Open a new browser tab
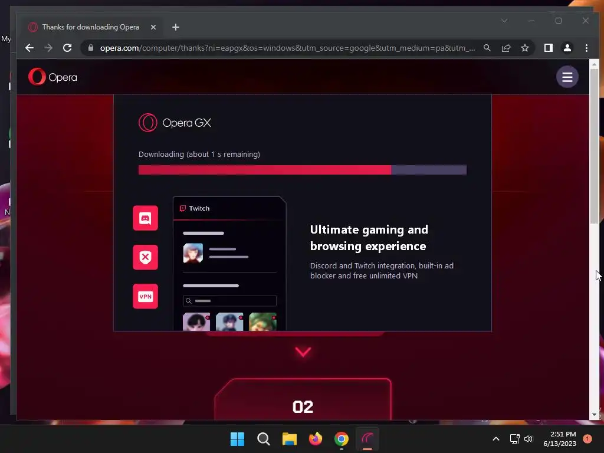 176,27
